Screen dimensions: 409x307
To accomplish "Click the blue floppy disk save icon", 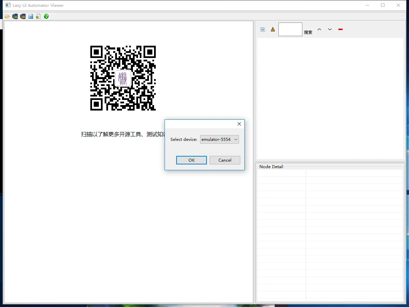I will [x=31, y=16].
